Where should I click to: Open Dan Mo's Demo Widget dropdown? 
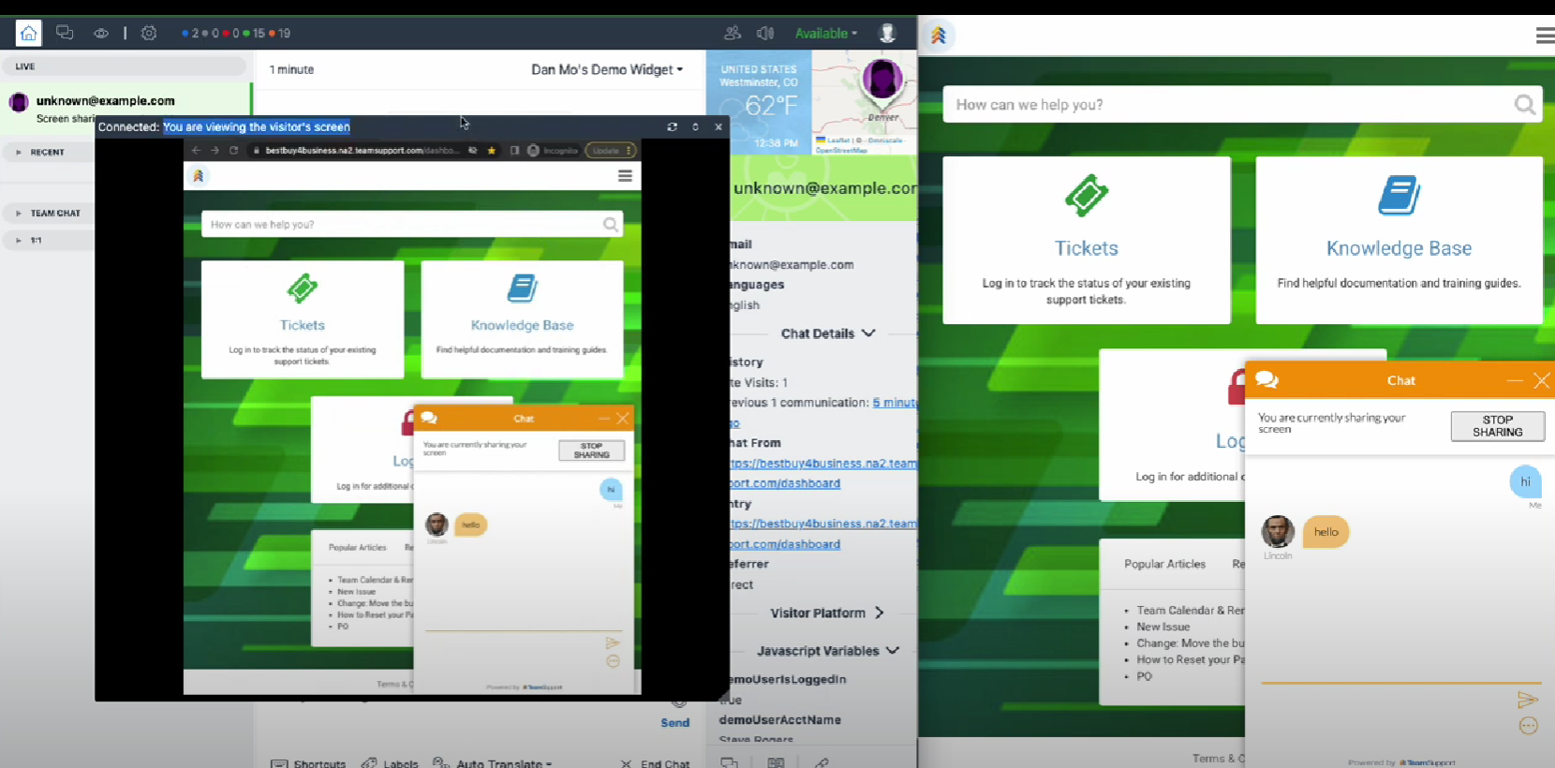(x=606, y=69)
